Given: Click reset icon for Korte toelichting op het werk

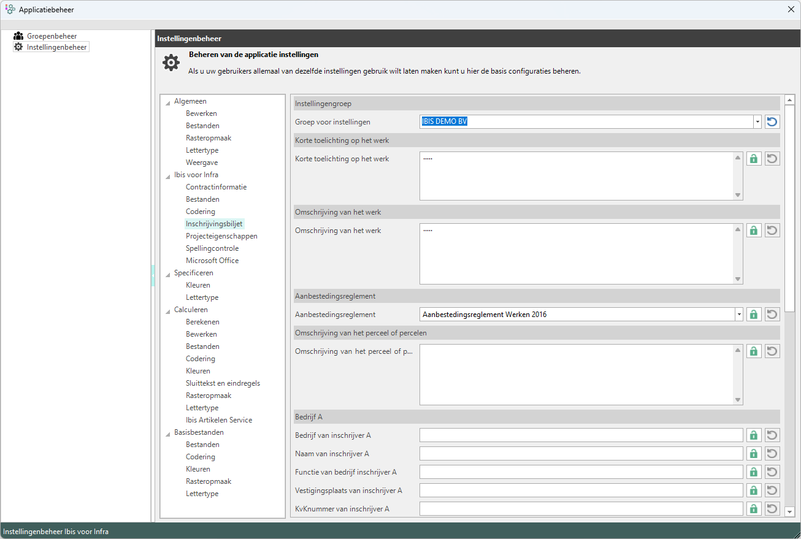Looking at the screenshot, I should pos(772,159).
